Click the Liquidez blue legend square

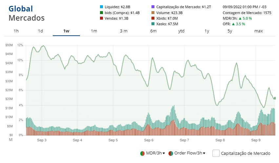click(101, 7)
